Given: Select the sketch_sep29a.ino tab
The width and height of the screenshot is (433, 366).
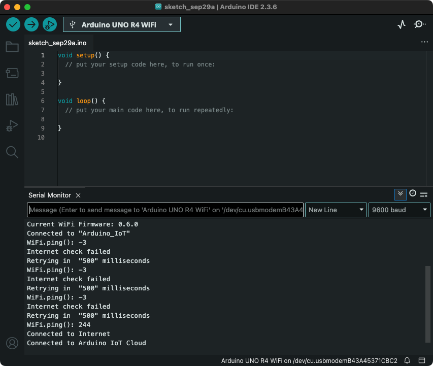Looking at the screenshot, I should (x=57, y=43).
